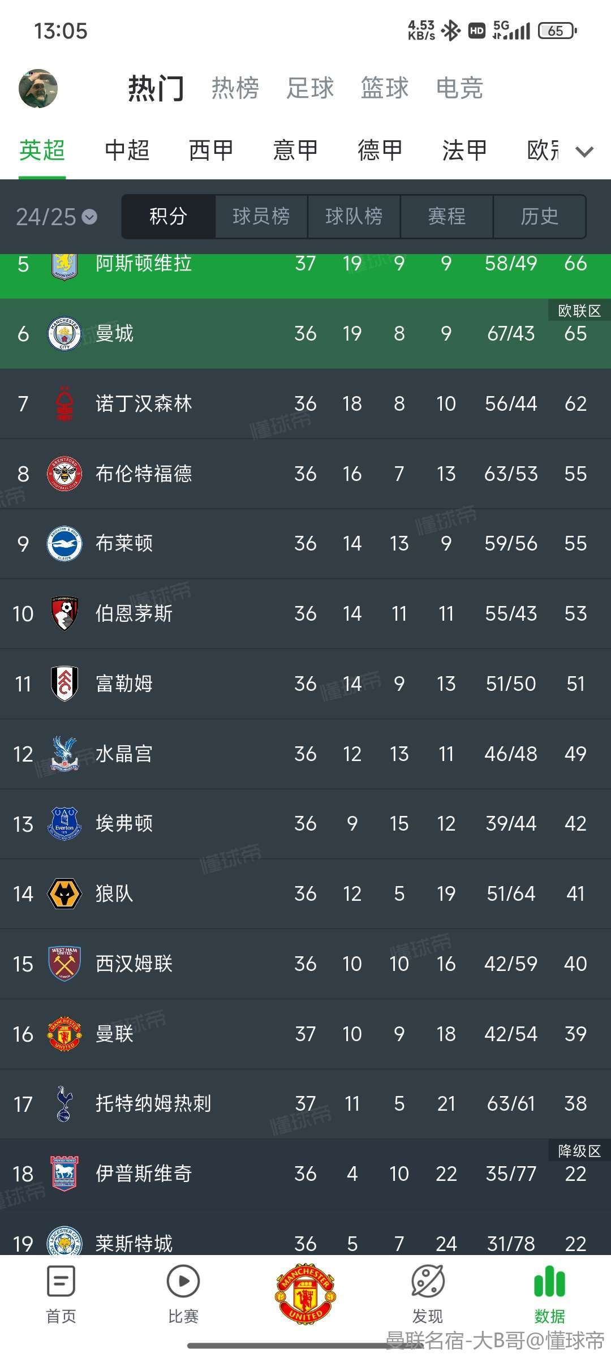Open the 布莱顿 team name

124,544
